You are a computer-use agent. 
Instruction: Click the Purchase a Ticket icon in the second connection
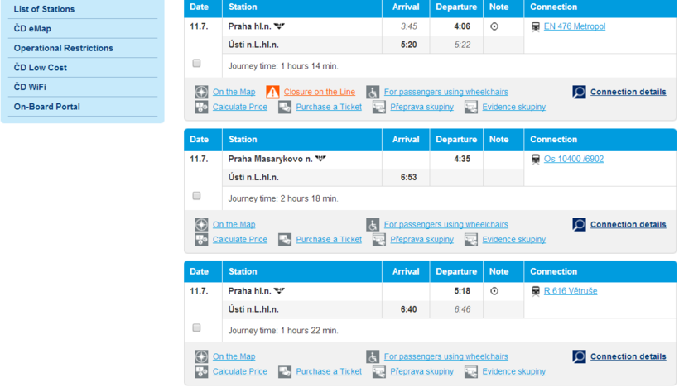click(x=285, y=240)
